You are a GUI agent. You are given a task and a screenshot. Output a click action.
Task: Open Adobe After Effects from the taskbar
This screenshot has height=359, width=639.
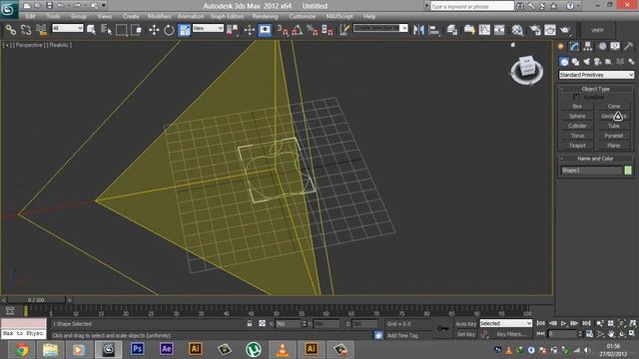tap(167, 349)
